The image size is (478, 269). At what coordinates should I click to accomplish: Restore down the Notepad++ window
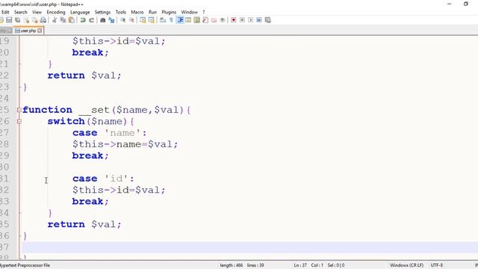466,4
